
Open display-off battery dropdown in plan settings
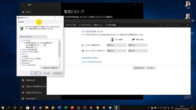tap(116, 45)
